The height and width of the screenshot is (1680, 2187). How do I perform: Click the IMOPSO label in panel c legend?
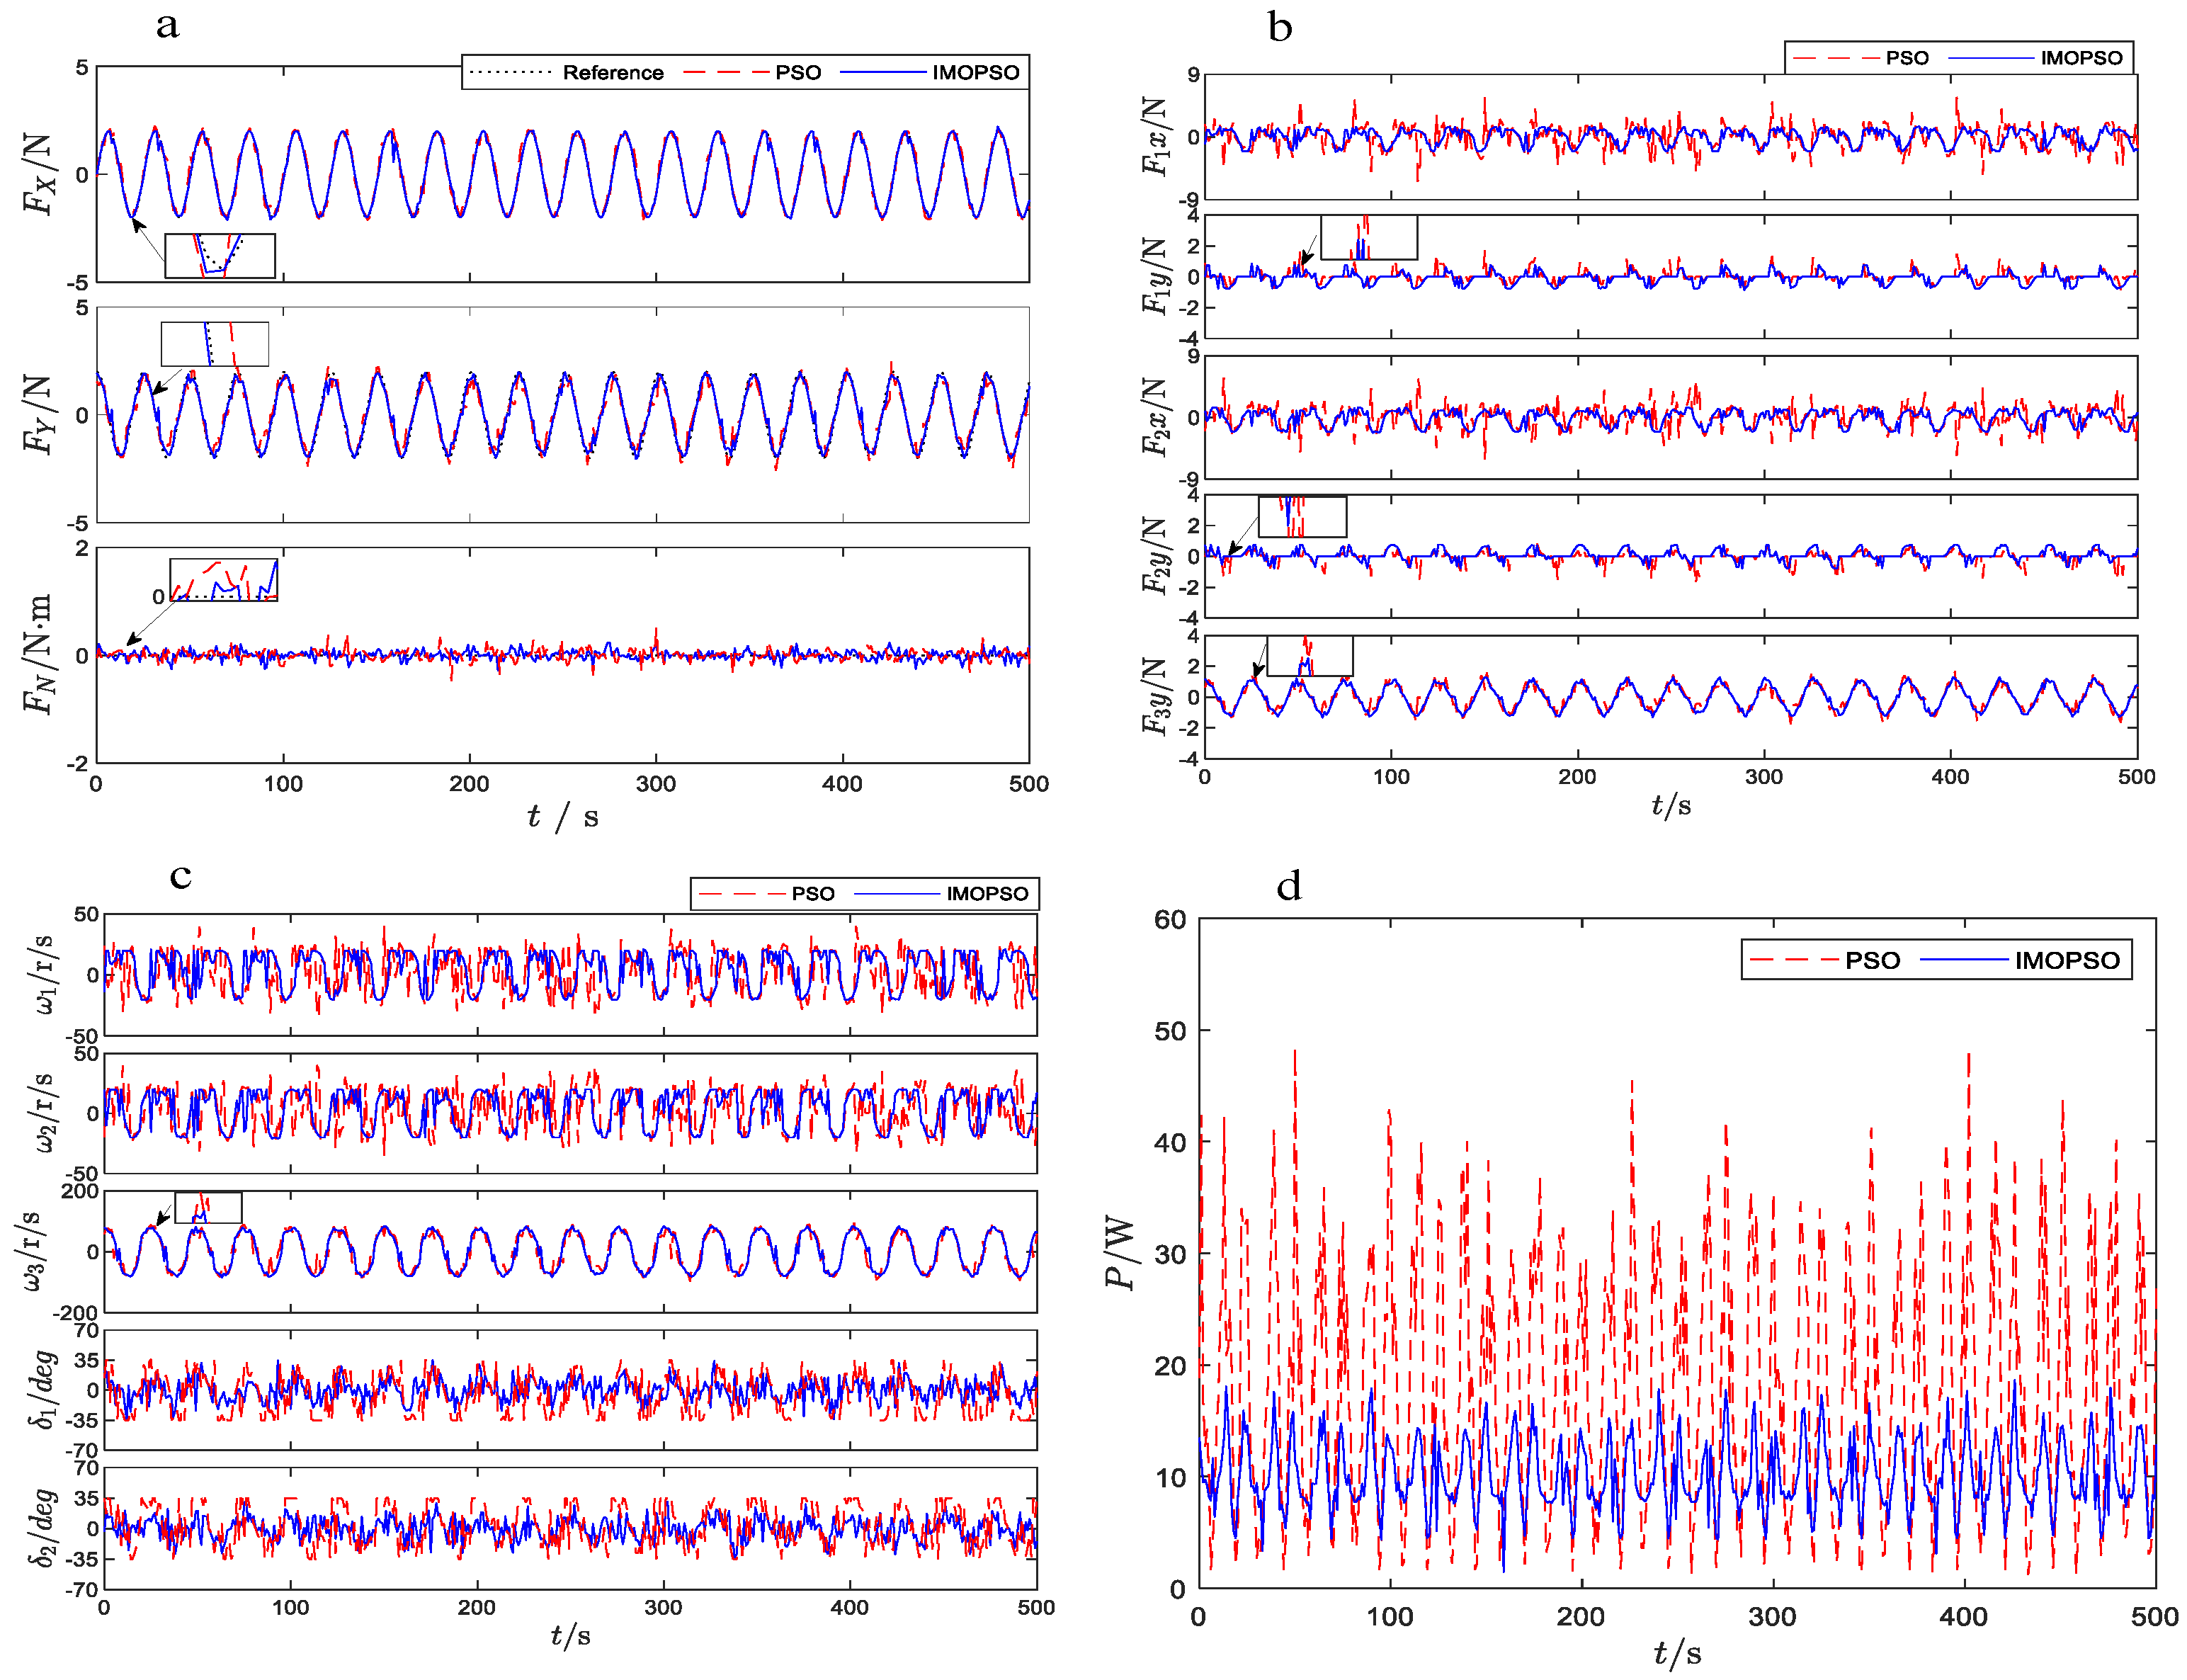[987, 893]
